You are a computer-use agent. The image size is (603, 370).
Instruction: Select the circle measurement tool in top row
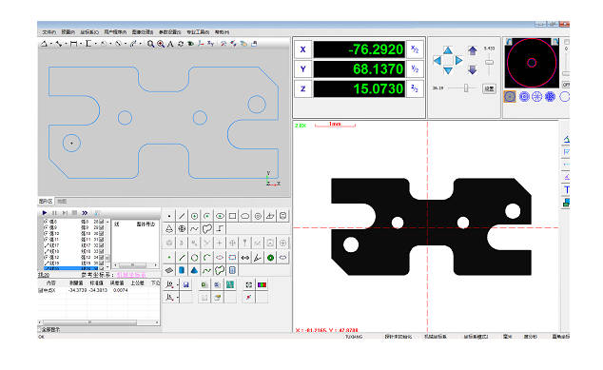pos(194,216)
